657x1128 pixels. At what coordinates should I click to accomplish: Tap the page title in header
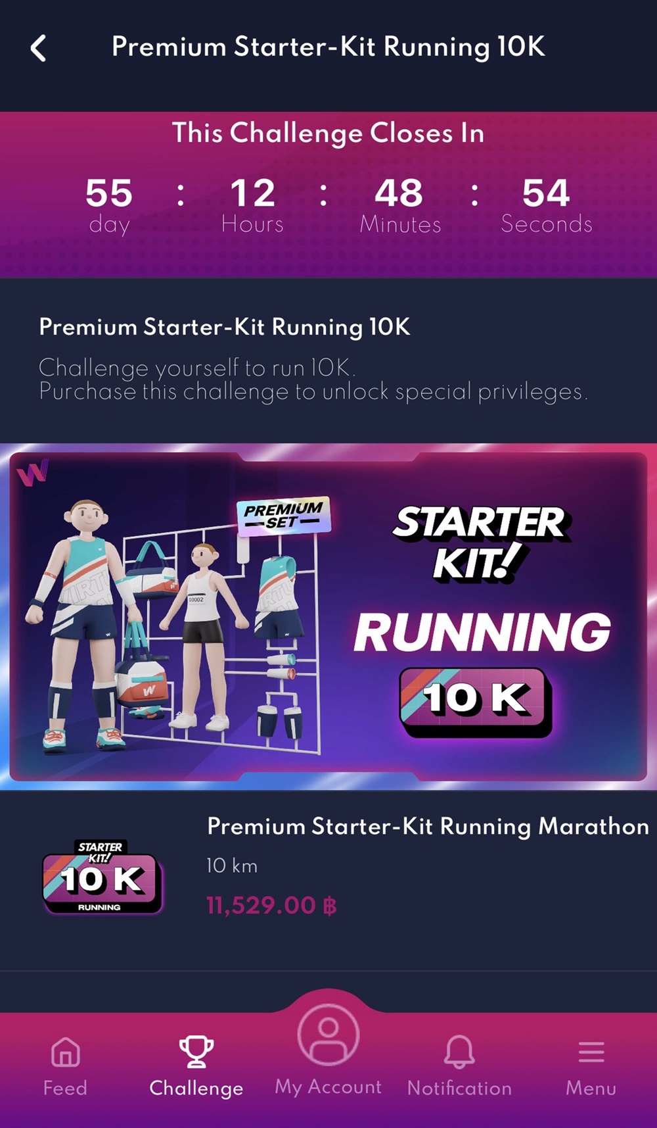pos(328,47)
